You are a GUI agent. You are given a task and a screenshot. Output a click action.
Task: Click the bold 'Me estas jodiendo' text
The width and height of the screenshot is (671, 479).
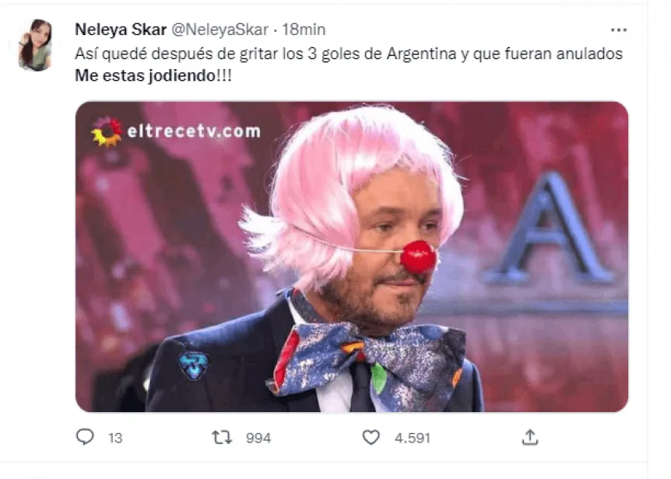tap(146, 75)
